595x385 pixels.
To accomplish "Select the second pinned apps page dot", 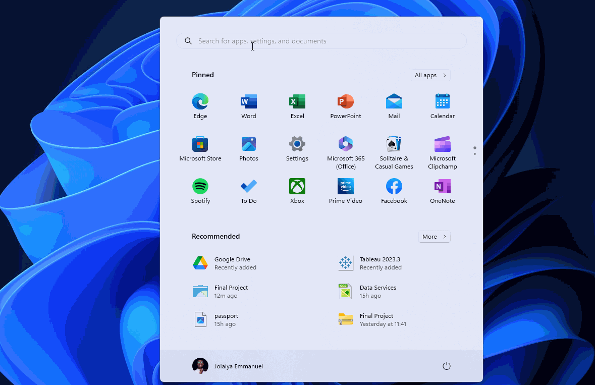I will pyautogui.click(x=474, y=153).
